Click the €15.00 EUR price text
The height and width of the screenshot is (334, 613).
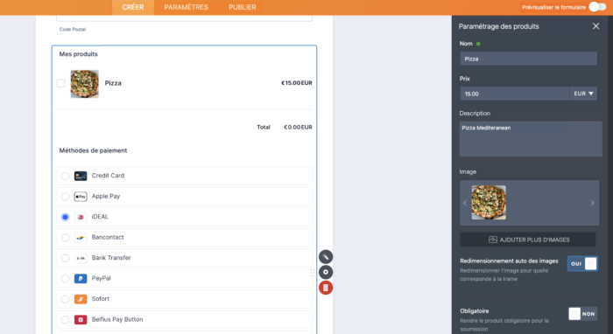click(x=296, y=83)
